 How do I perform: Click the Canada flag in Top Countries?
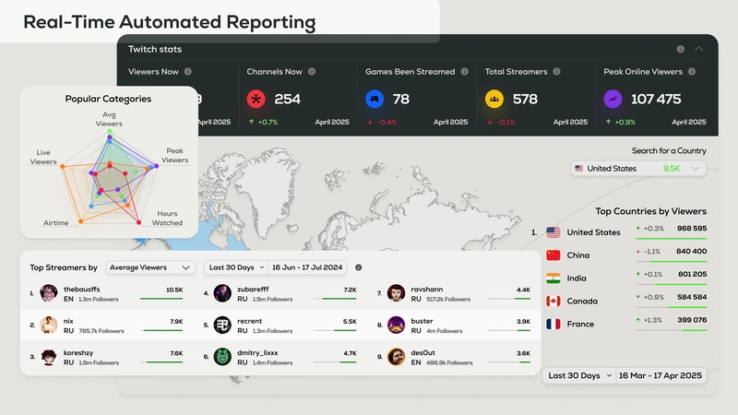click(553, 302)
